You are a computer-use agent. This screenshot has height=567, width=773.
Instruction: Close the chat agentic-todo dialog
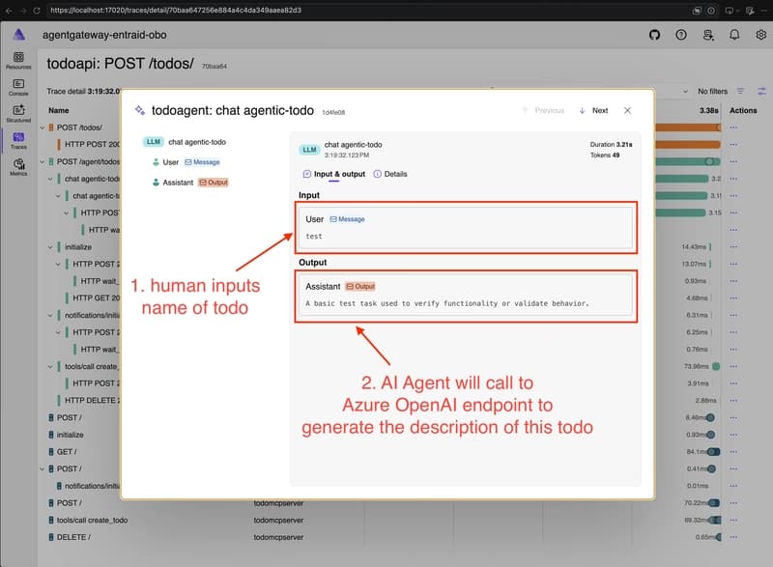click(627, 110)
